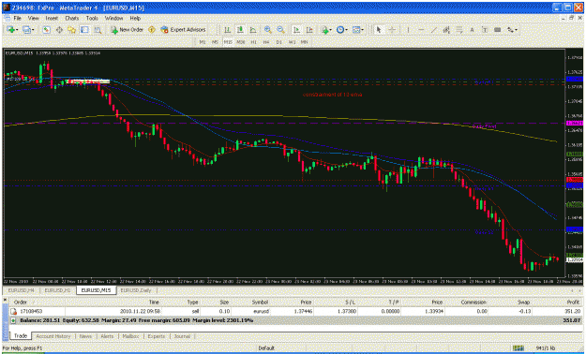Open the Periods clock icon
This screenshot has width=586, height=354.
pyautogui.click(x=340, y=30)
